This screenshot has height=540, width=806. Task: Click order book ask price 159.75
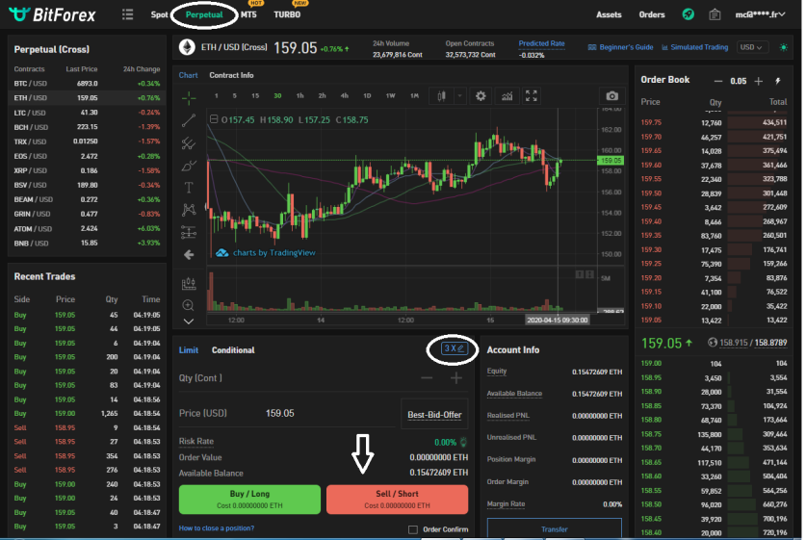coord(651,122)
